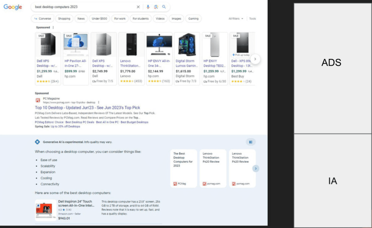Click HP Pavilion All-in-One 27 title link
The width and height of the screenshot is (372, 228).
(76, 63)
